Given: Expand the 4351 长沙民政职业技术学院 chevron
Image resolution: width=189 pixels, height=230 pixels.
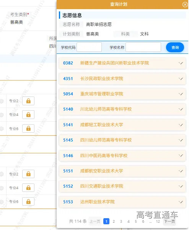Looking at the screenshot, I should click(181, 79).
